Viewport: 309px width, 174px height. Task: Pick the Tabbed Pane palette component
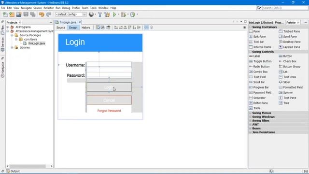tap(289, 31)
